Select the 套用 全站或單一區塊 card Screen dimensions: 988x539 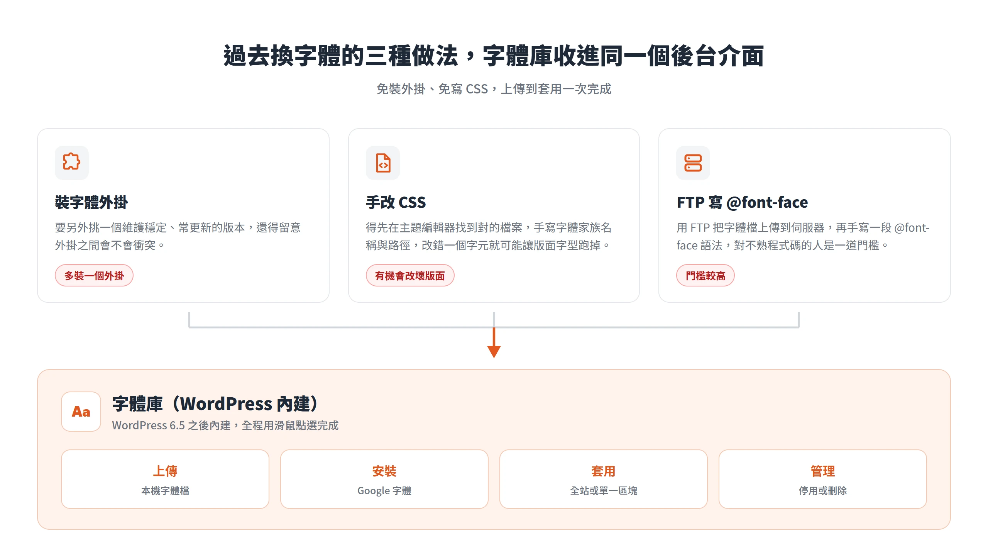[604, 479]
